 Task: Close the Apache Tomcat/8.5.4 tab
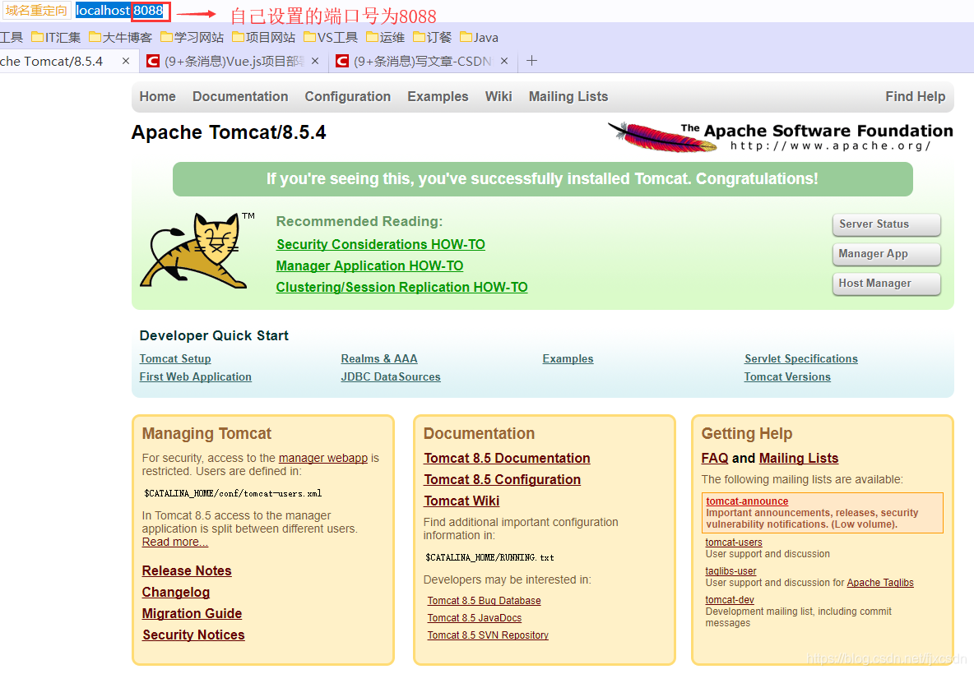click(x=126, y=61)
